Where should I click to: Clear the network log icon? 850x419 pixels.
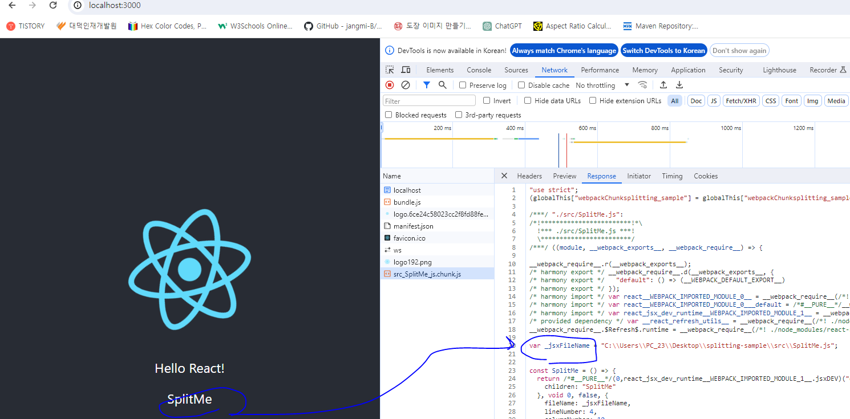point(406,85)
